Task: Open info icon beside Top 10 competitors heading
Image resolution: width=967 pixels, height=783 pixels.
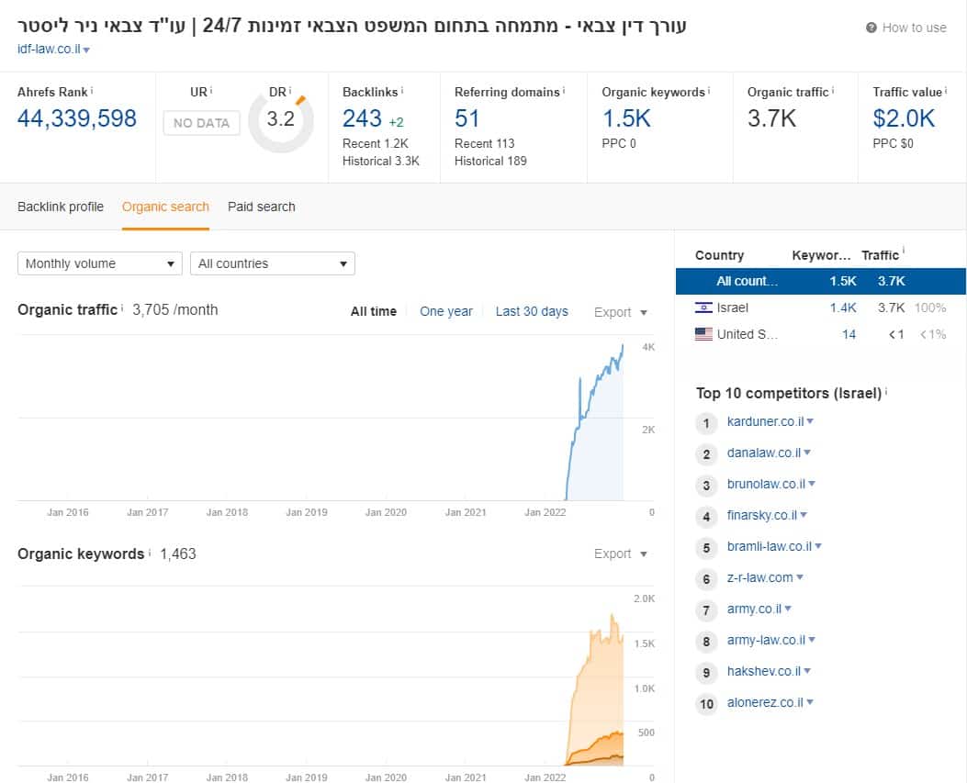Action: pyautogui.click(x=886, y=391)
